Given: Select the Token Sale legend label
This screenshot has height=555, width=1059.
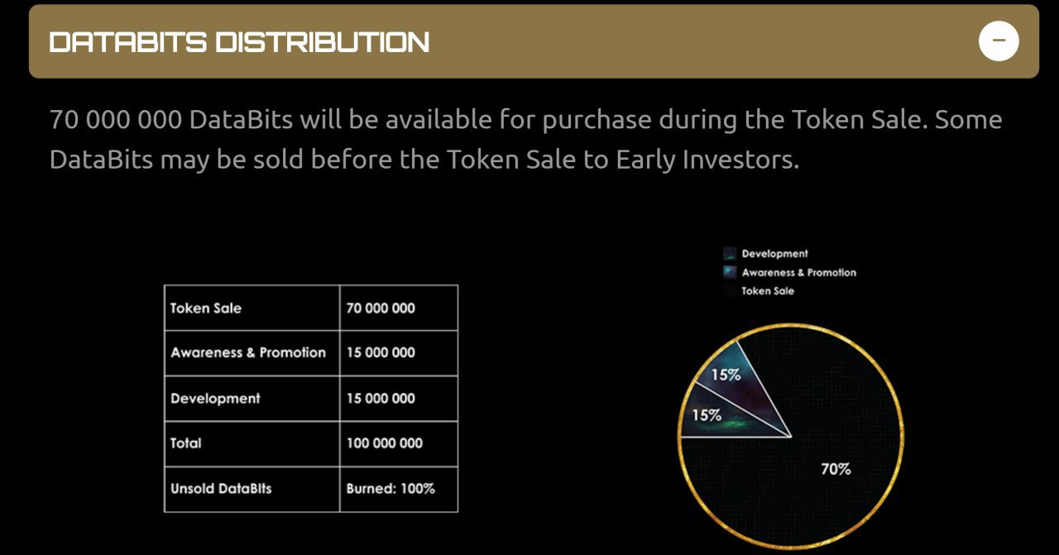Looking at the screenshot, I should pyautogui.click(x=768, y=291).
